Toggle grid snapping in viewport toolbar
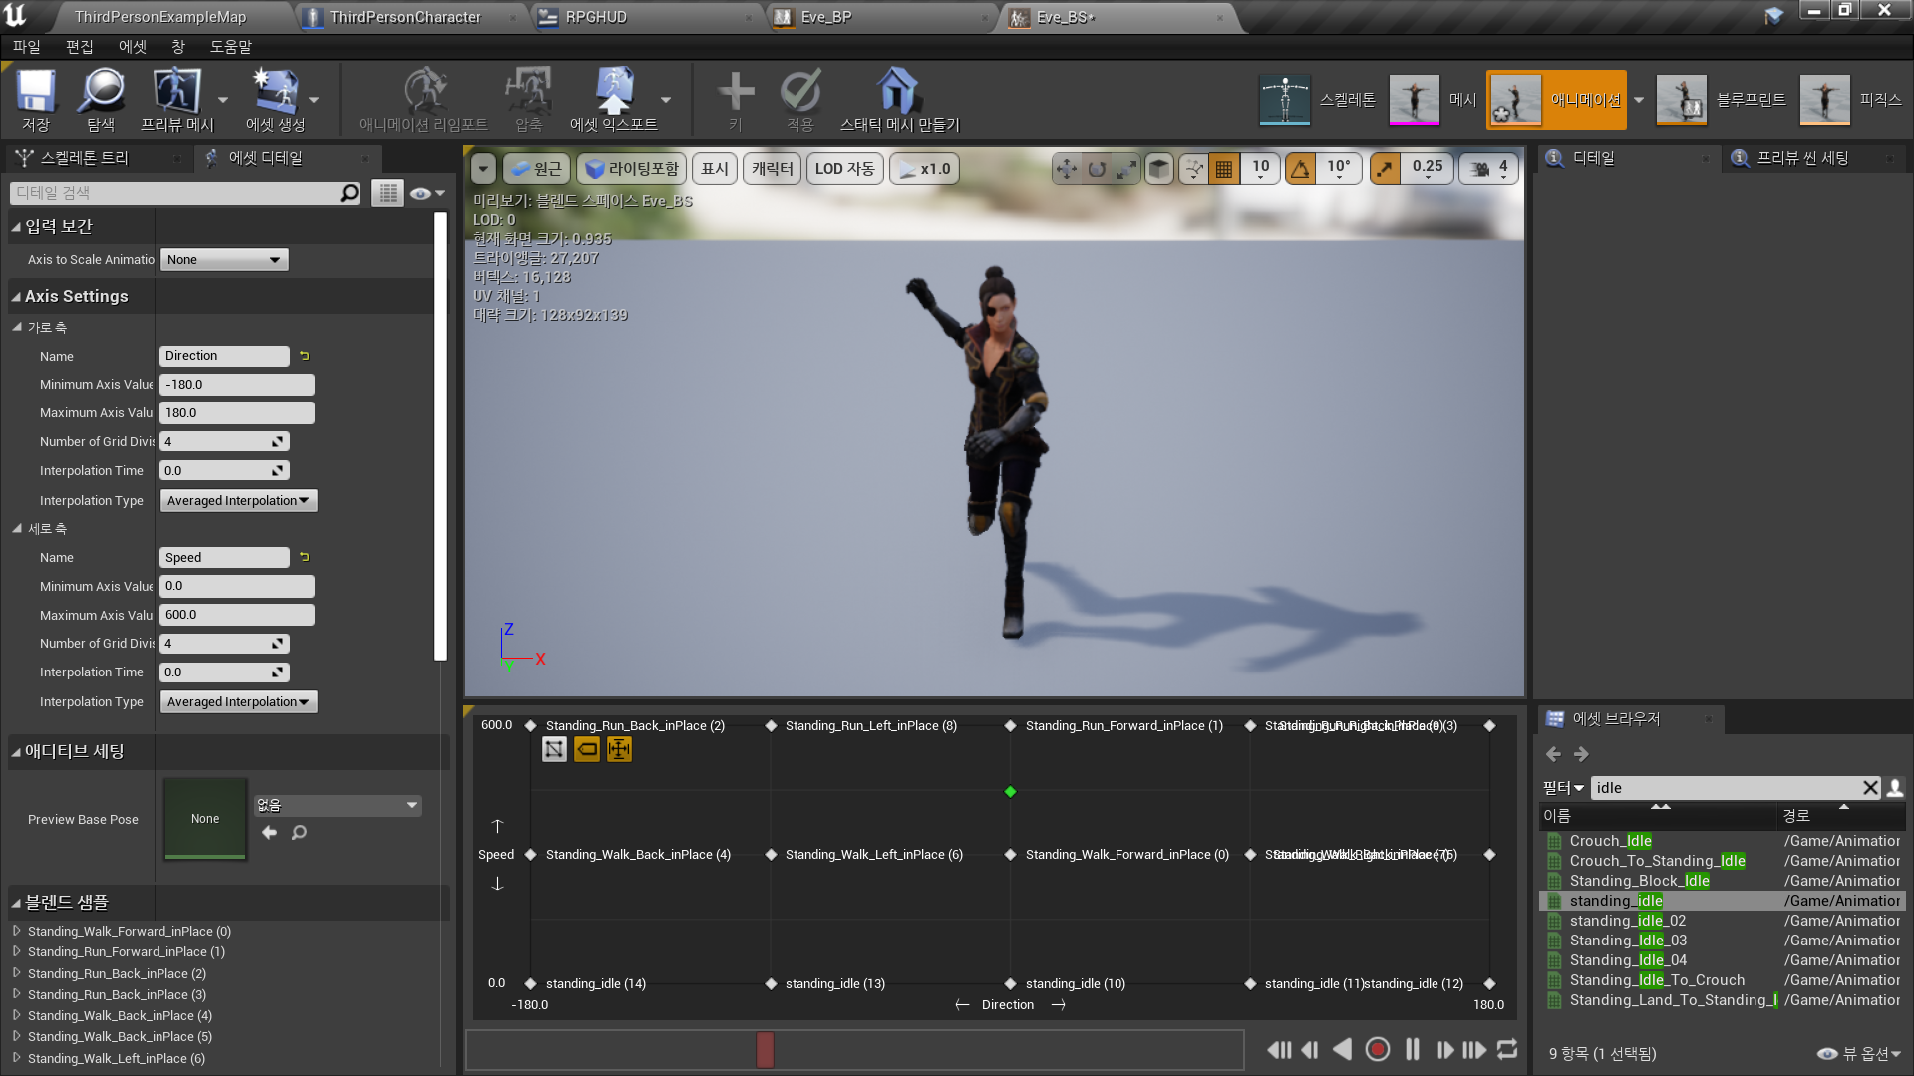Viewport: 1914px width, 1076px height. [1224, 169]
